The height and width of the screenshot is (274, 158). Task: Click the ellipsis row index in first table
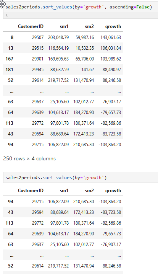[11, 91]
